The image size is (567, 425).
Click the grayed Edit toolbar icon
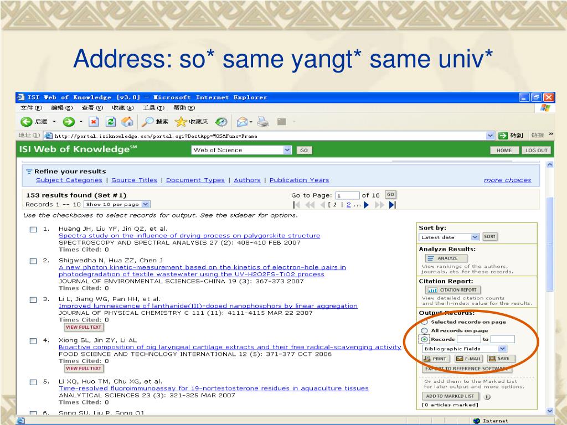(x=282, y=122)
